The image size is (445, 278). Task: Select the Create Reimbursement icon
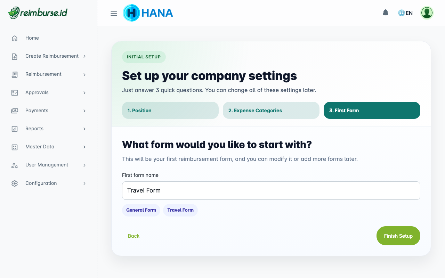pos(14,56)
